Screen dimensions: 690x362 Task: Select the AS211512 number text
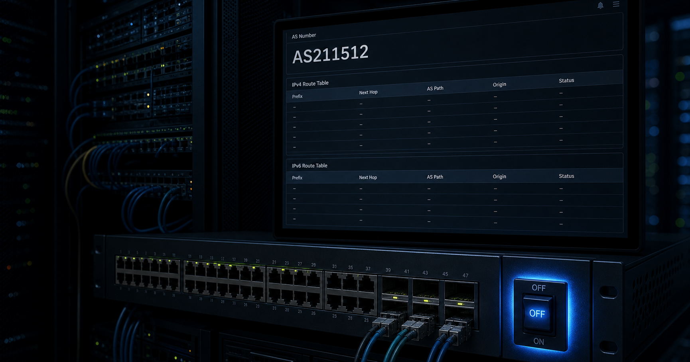330,54
